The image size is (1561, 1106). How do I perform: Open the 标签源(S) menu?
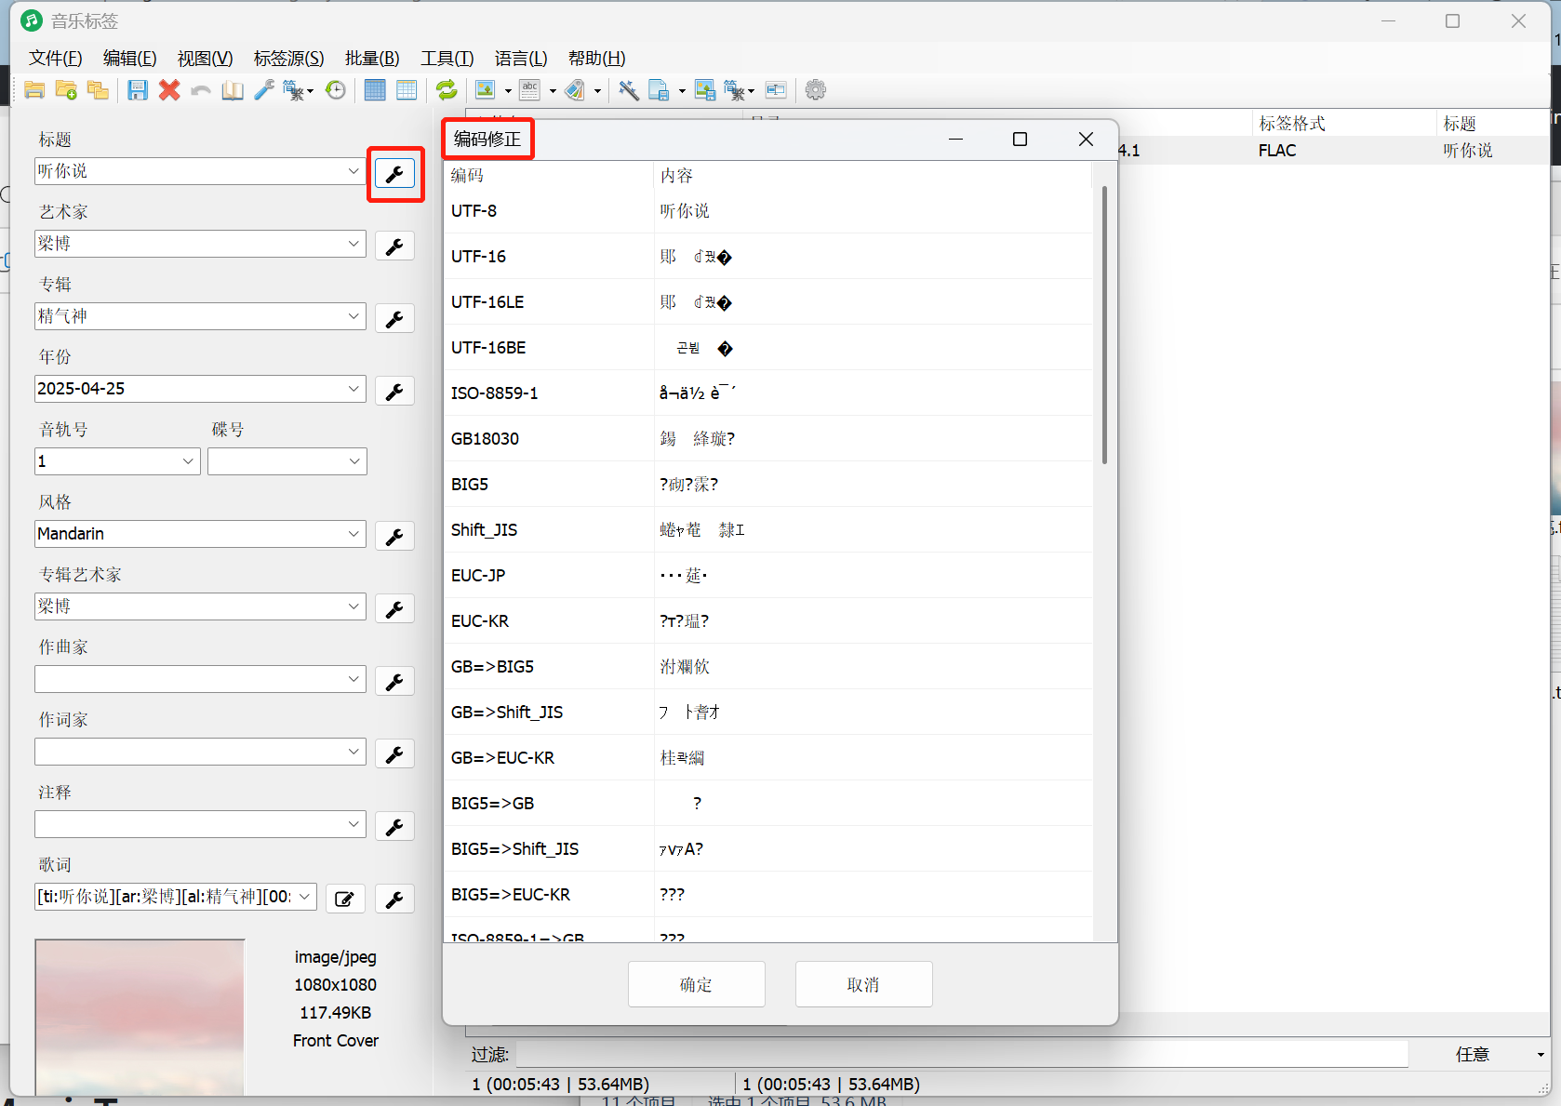(288, 59)
